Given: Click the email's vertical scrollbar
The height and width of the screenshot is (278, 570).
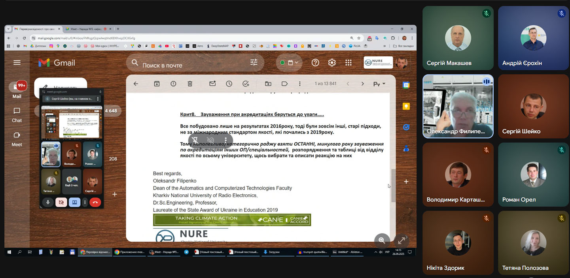Looking at the screenshot, I should [393, 186].
